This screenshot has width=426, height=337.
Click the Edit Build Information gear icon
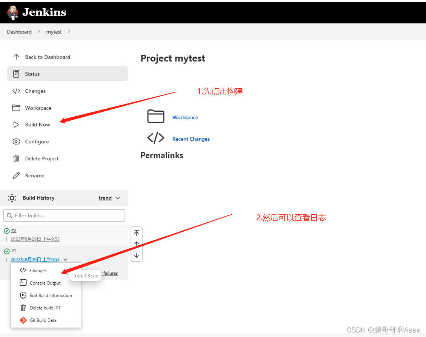(x=23, y=295)
